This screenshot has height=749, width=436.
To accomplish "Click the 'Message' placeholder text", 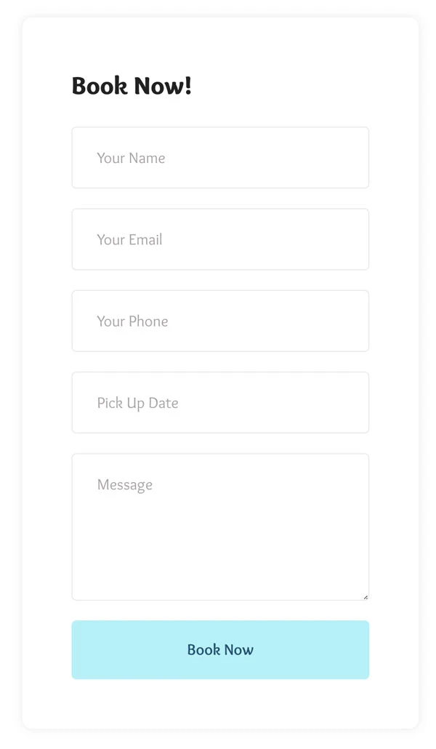I will pyautogui.click(x=125, y=485).
